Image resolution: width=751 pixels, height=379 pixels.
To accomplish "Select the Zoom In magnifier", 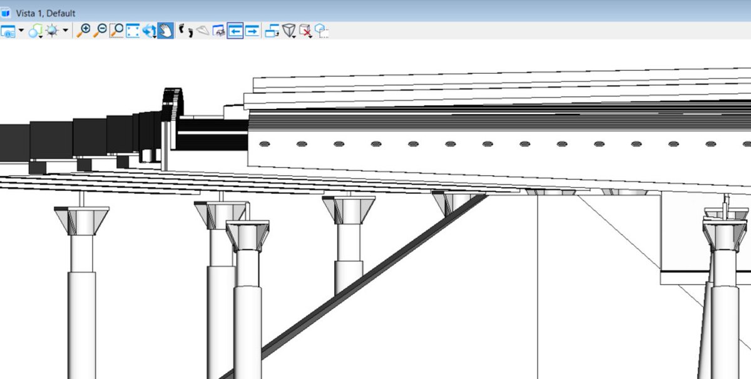I will (83, 31).
